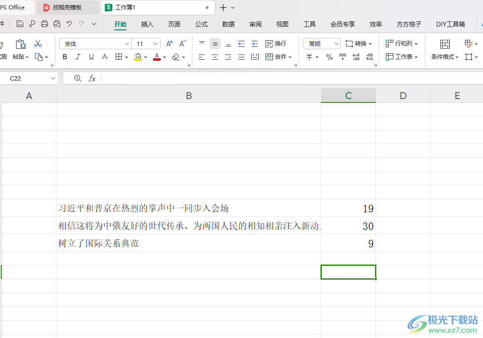
Task: Expand quick access toolbar customize arrow
Action: [94, 24]
